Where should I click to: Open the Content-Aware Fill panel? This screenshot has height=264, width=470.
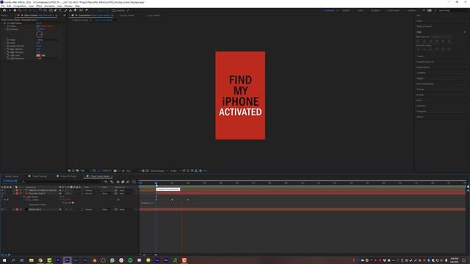pyautogui.click(x=425, y=62)
